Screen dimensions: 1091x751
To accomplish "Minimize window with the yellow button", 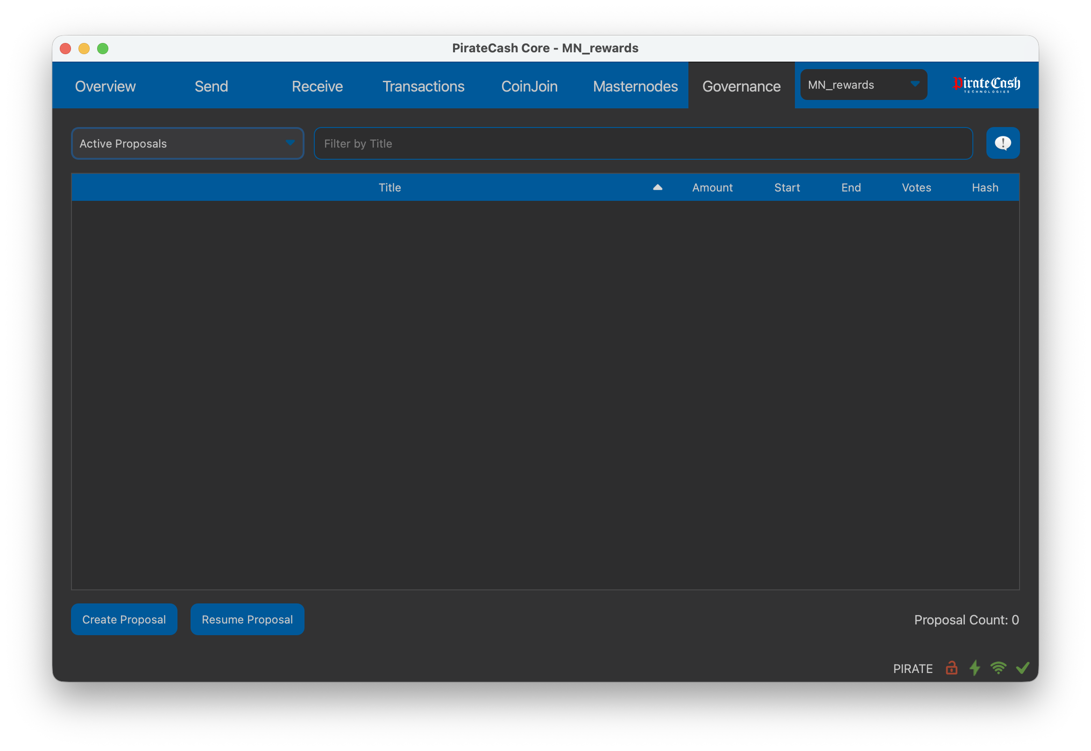I will pos(84,49).
